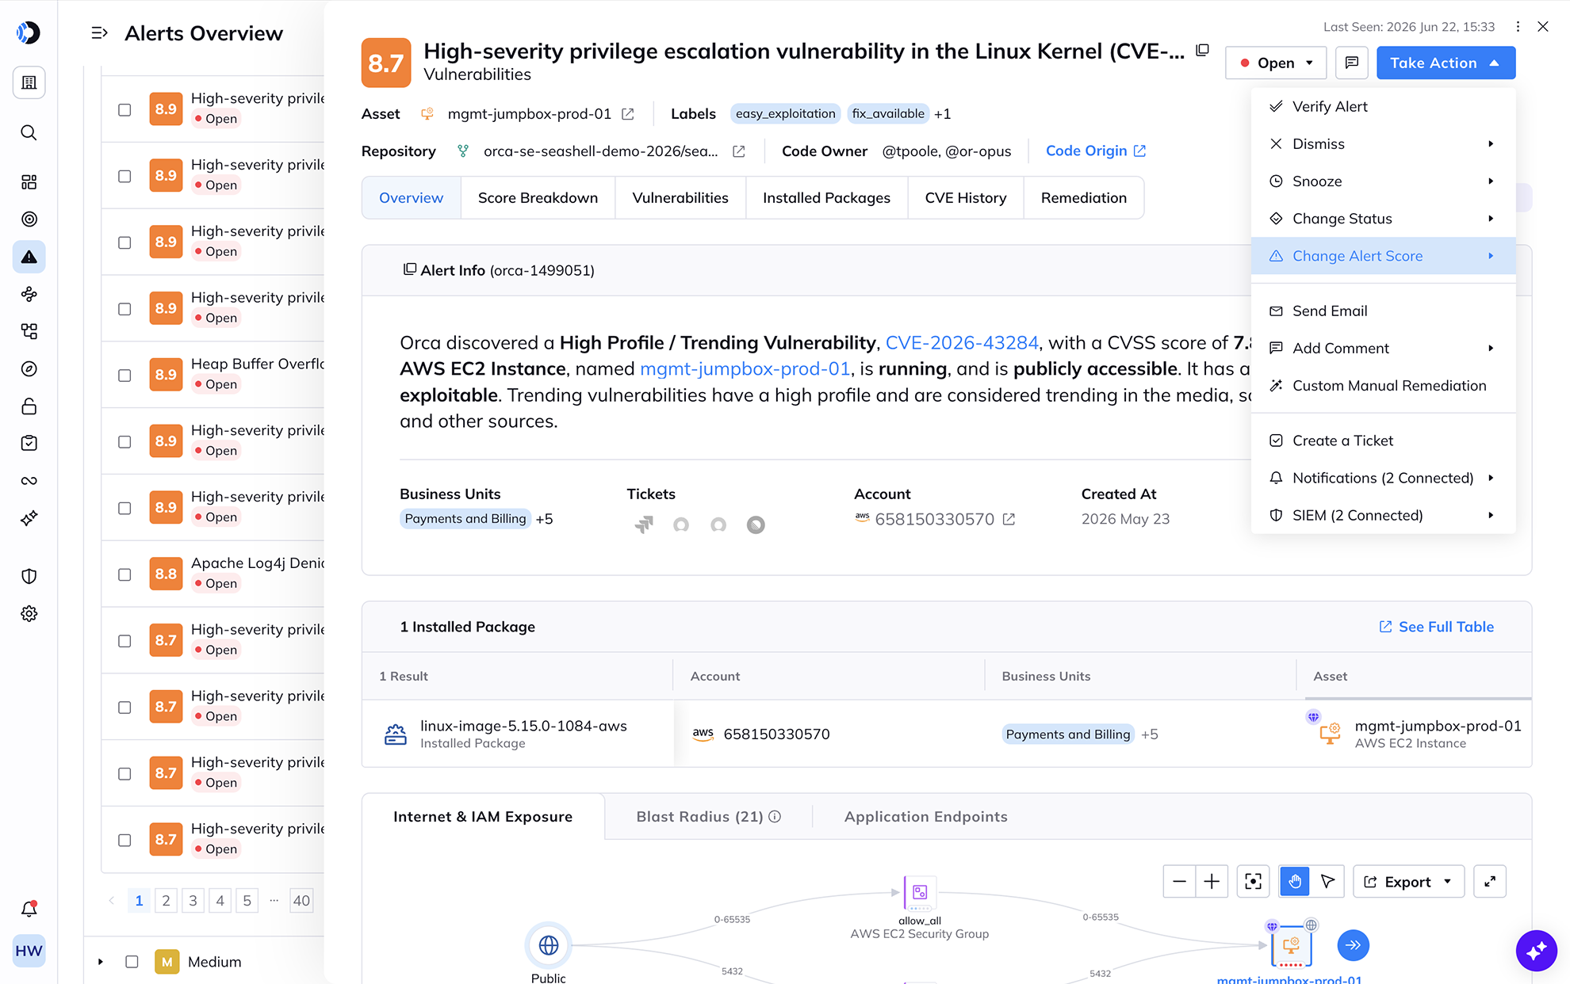Choose Custom Manual Remediation from menu
The height and width of the screenshot is (984, 1570).
click(1383, 386)
